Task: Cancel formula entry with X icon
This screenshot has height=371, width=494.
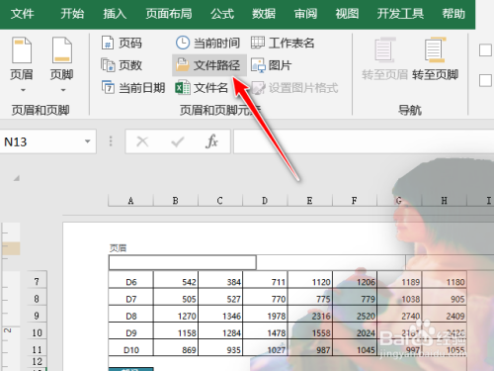Action: click(x=142, y=141)
